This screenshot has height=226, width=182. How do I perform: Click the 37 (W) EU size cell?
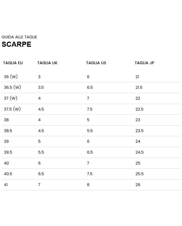(11, 98)
